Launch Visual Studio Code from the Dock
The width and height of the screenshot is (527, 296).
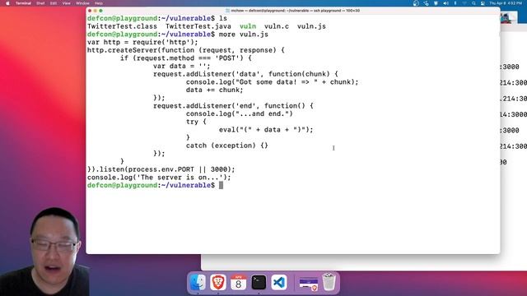[279, 282]
